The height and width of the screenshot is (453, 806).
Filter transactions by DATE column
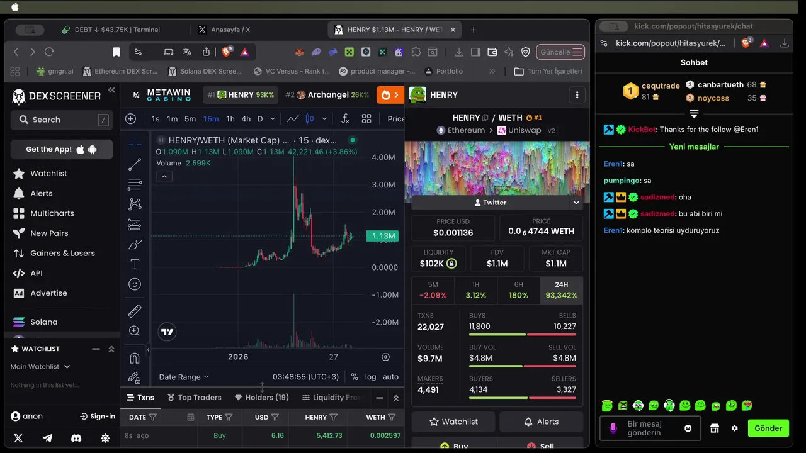click(153, 417)
